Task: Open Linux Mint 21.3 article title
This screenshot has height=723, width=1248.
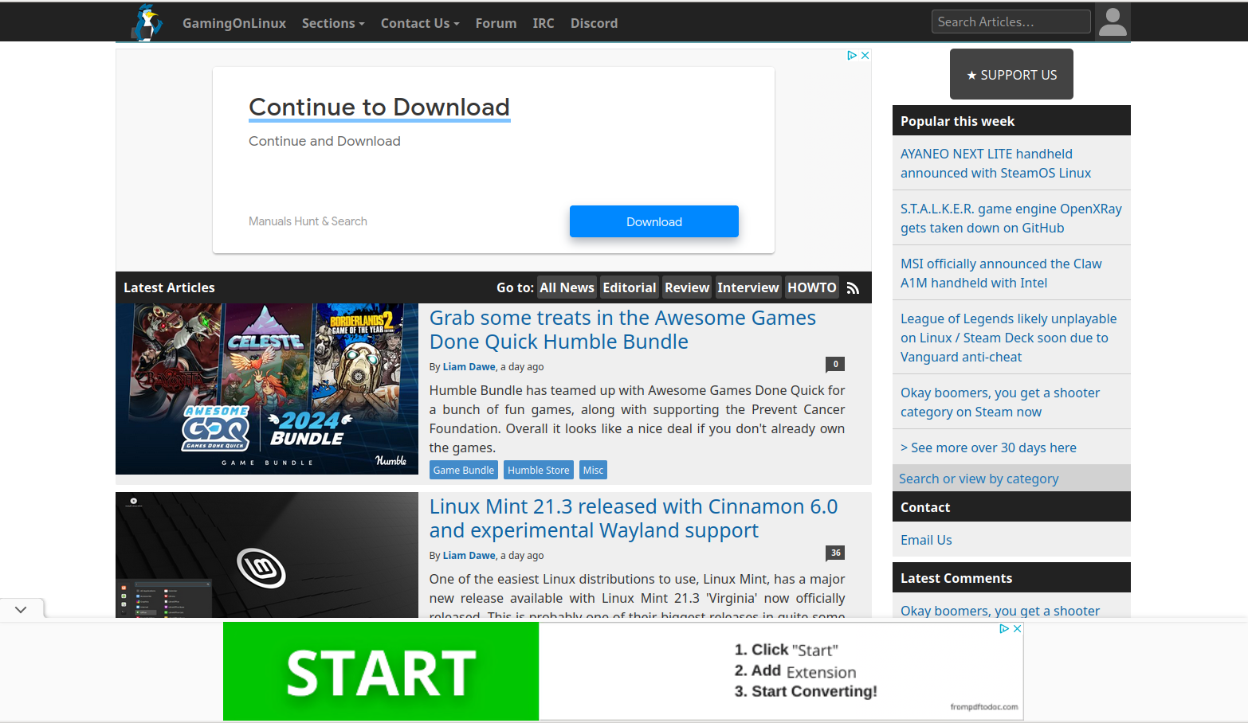Action: (634, 518)
